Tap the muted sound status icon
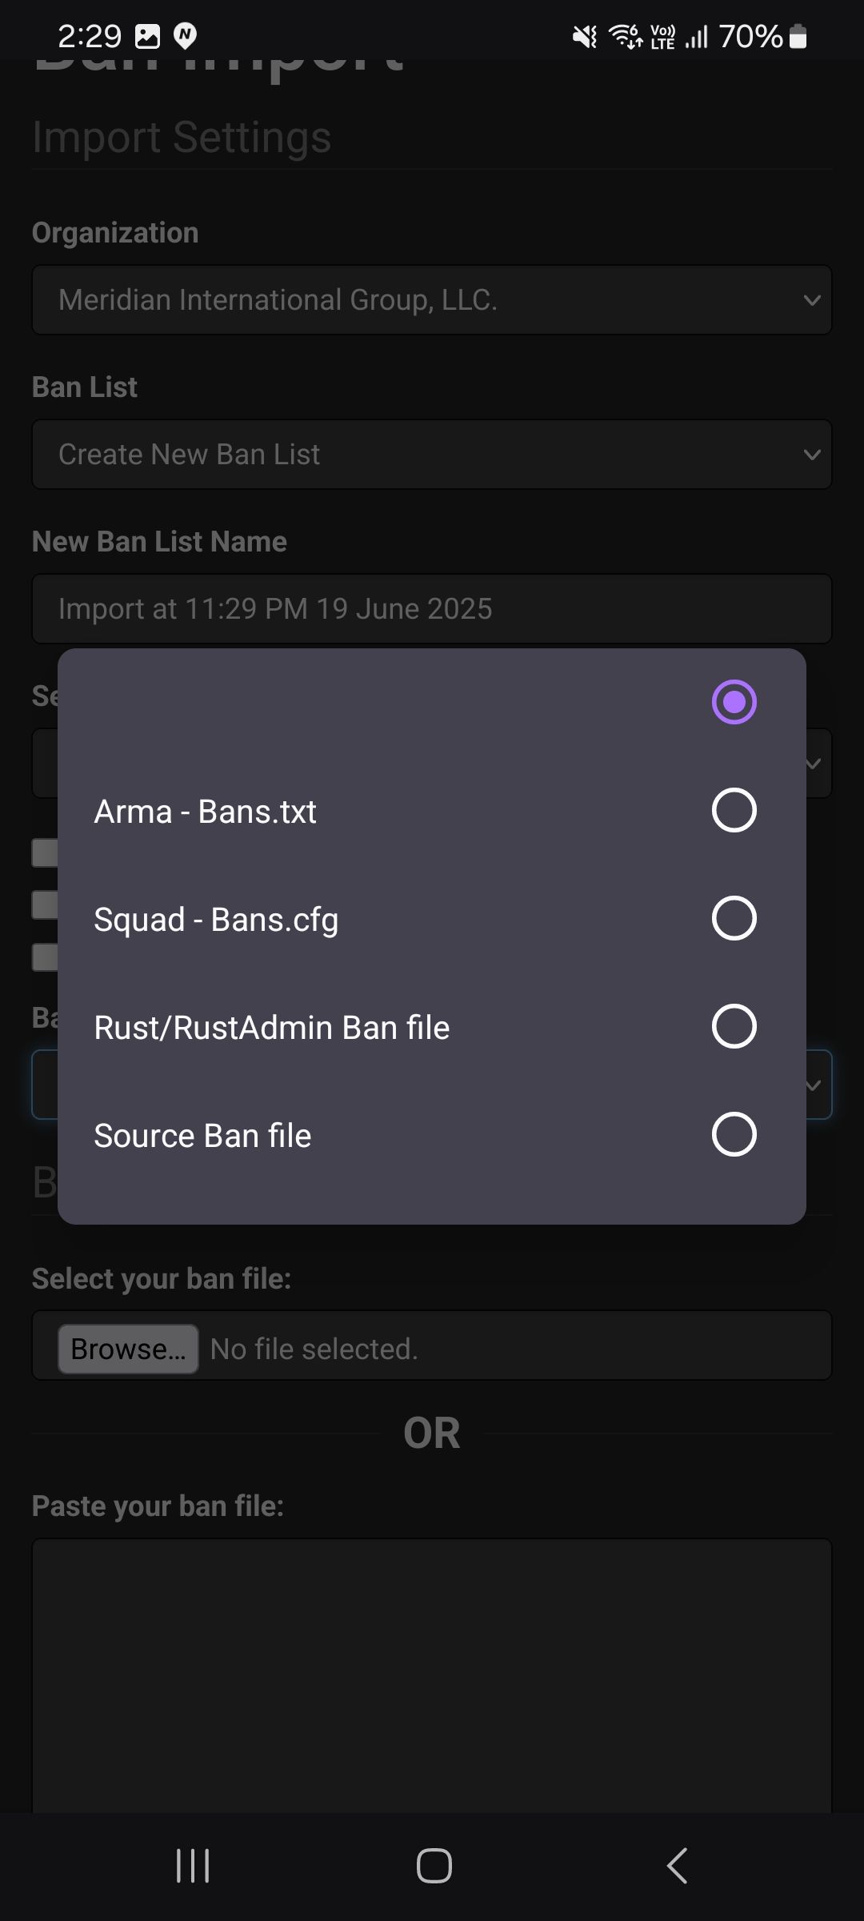Viewport: 864px width, 1921px height. point(585,36)
